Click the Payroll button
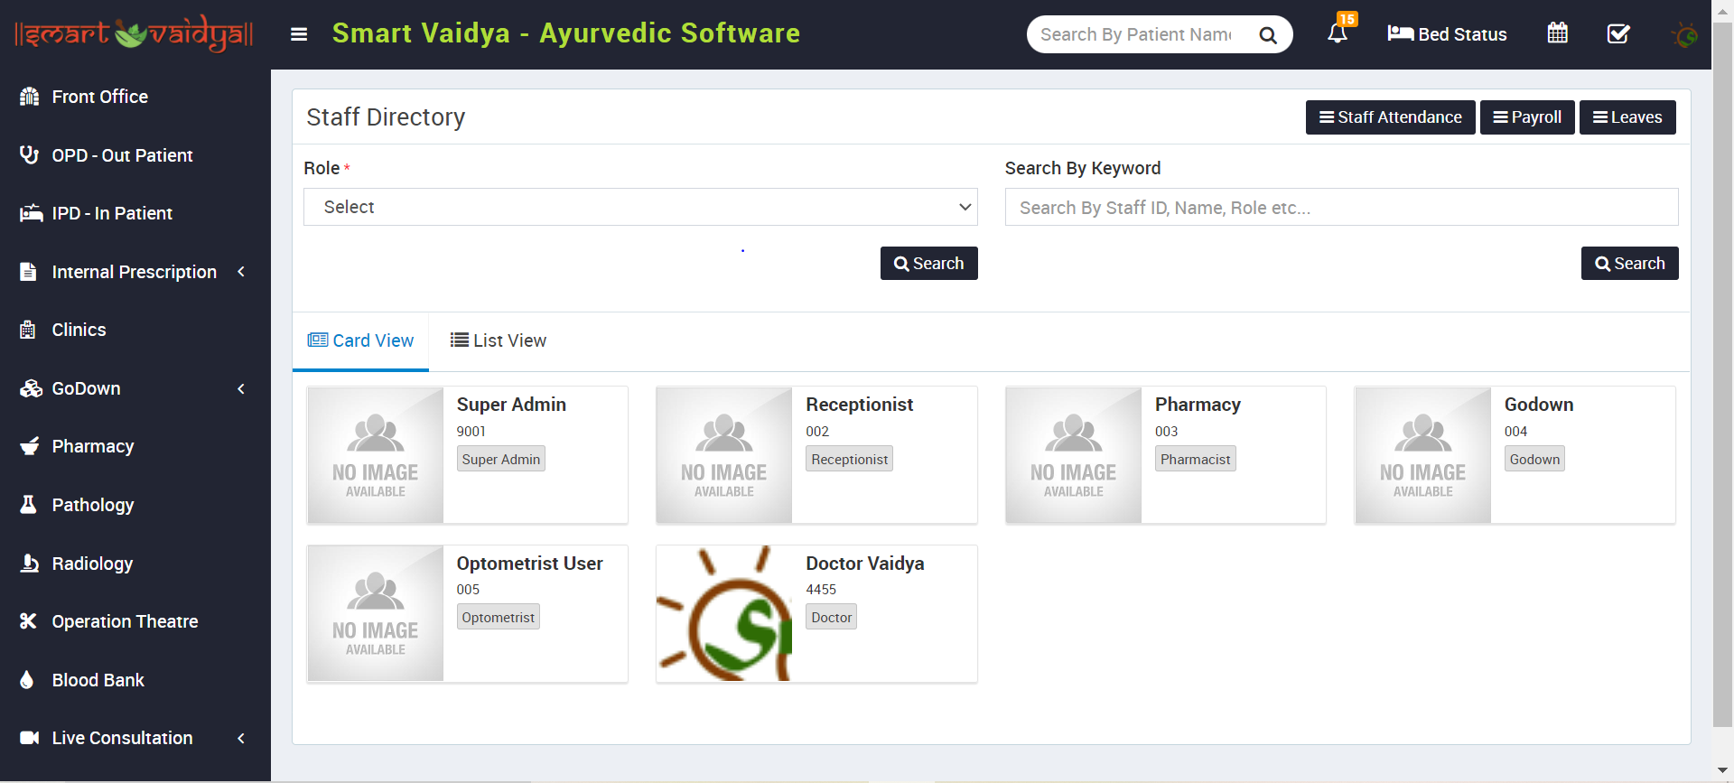Image resolution: width=1734 pixels, height=783 pixels. click(x=1527, y=117)
